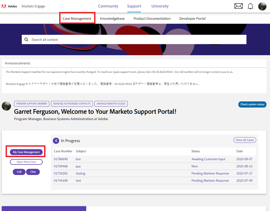Viewport: 270px width, 211px height.
Task: Open the Developer Portal link
Action: (192, 18)
